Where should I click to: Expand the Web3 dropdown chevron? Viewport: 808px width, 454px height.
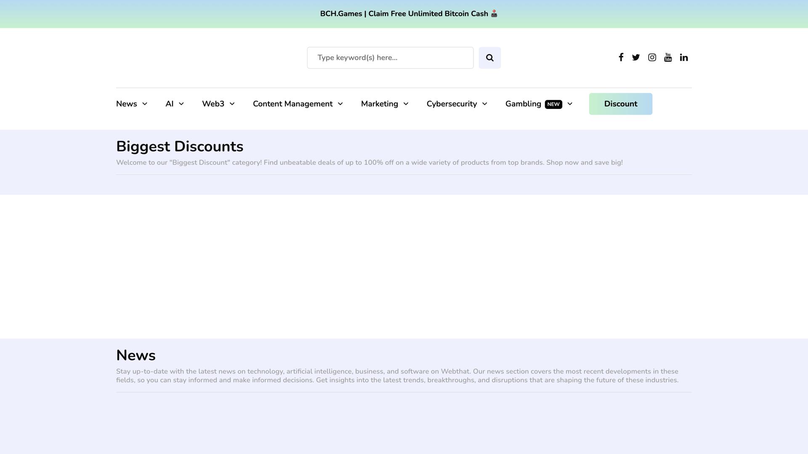(232, 104)
